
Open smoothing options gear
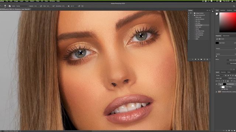(x=69, y=6)
